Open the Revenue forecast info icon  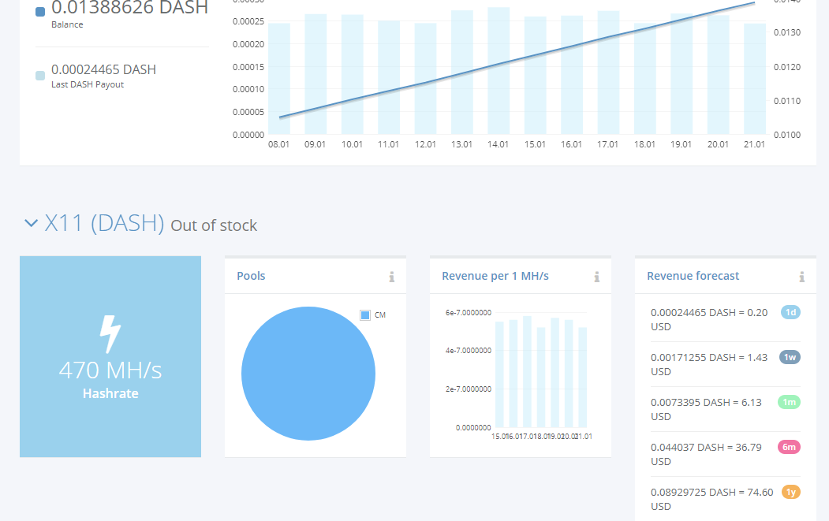click(x=801, y=277)
